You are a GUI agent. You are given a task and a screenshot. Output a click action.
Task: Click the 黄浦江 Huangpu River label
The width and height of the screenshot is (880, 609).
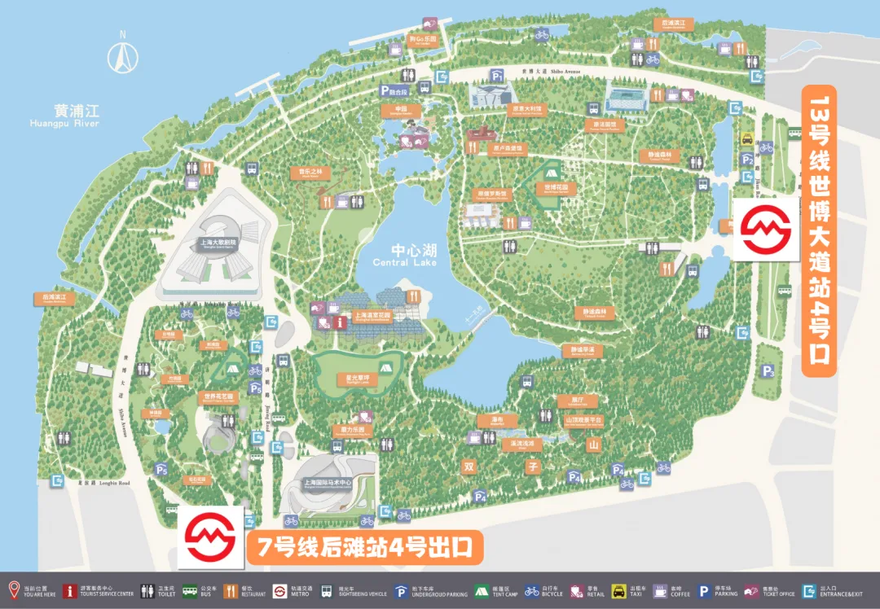(x=64, y=115)
